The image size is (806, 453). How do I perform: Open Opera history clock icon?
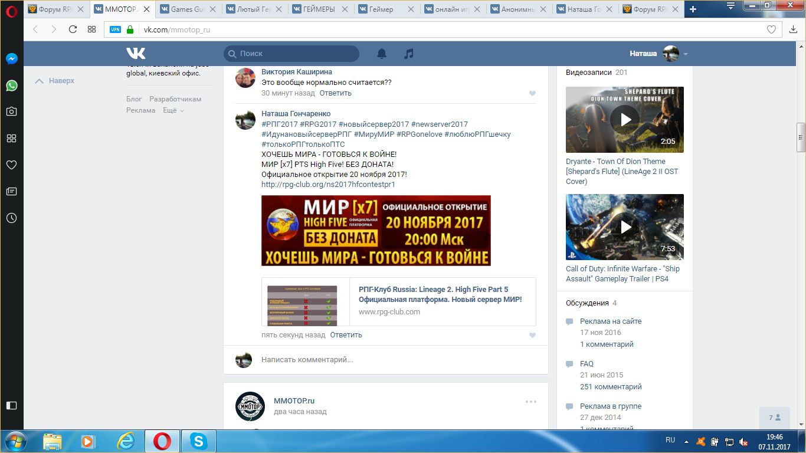tap(11, 218)
